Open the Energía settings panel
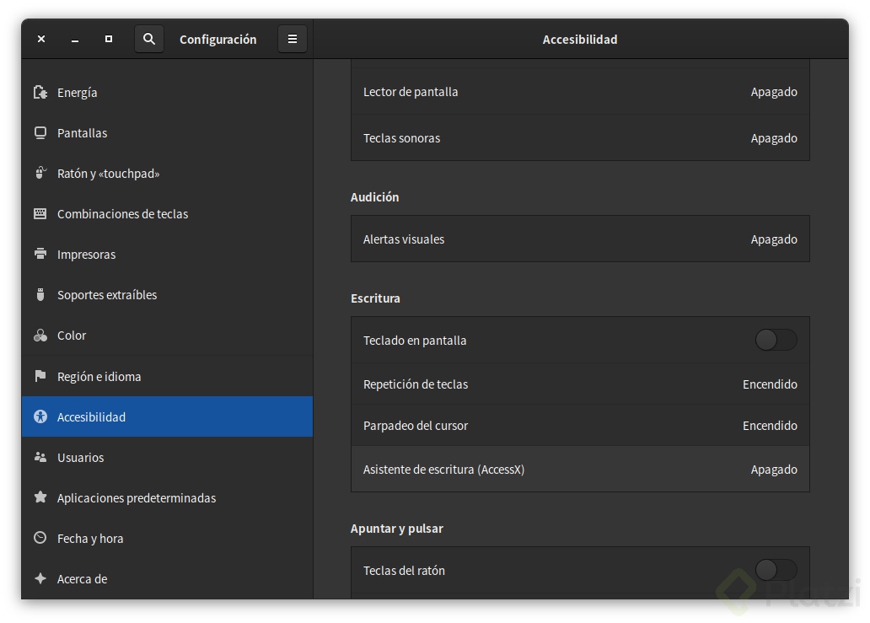The image size is (870, 623). coord(167,93)
